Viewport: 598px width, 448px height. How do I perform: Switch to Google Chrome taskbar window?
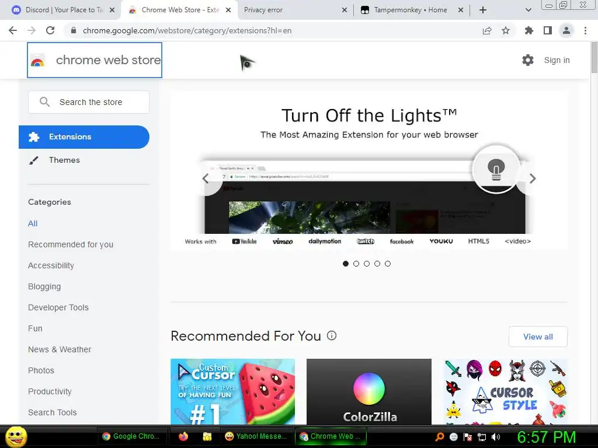(131, 436)
